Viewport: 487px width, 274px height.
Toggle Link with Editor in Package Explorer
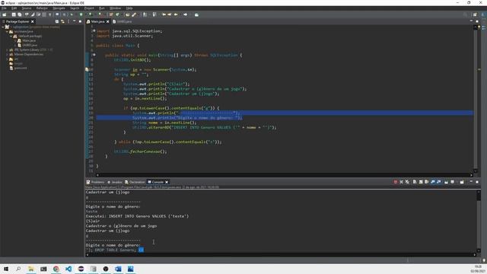62,21
